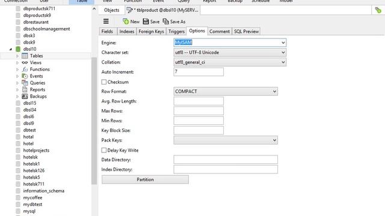Image resolution: width=385 pixels, height=216 pixels.
Task: Switch to the Indexes tab
Action: [127, 31]
